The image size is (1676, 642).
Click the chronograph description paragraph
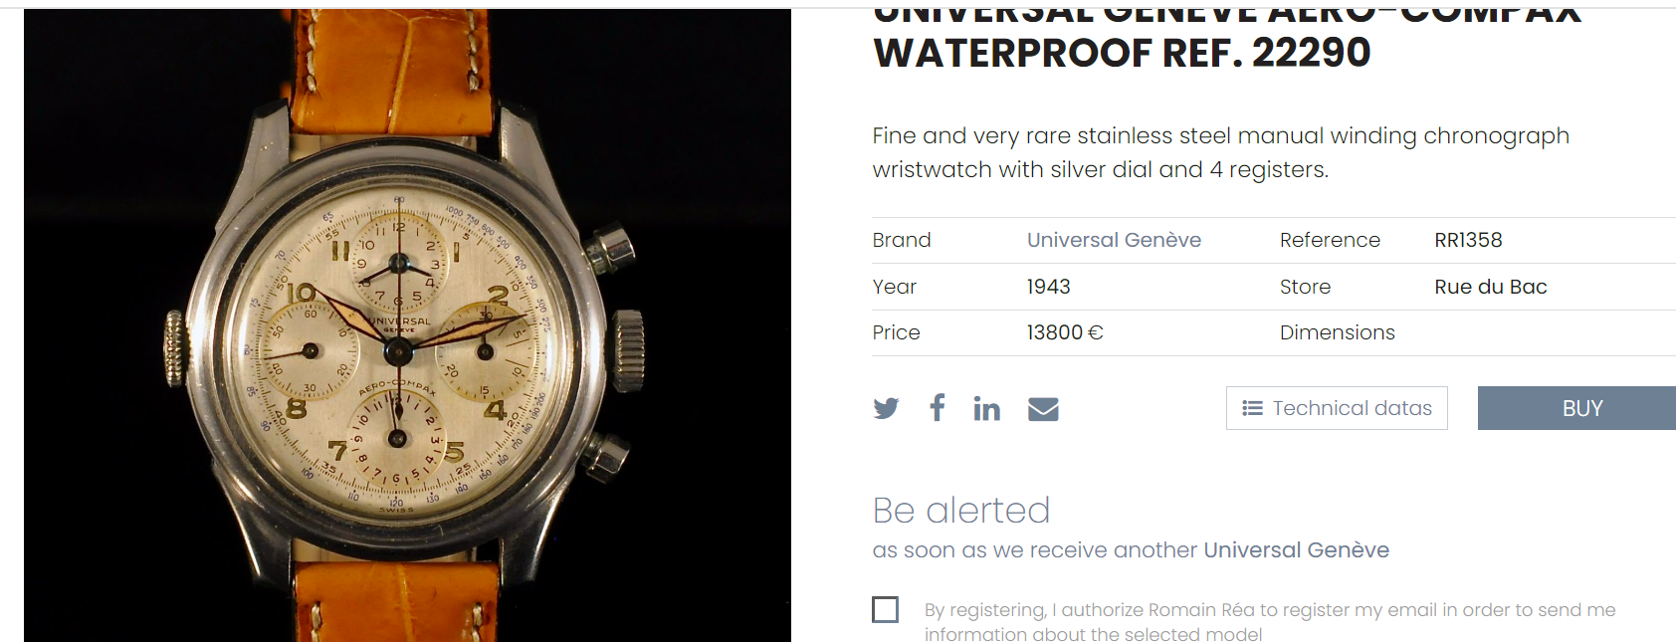pos(1220,152)
